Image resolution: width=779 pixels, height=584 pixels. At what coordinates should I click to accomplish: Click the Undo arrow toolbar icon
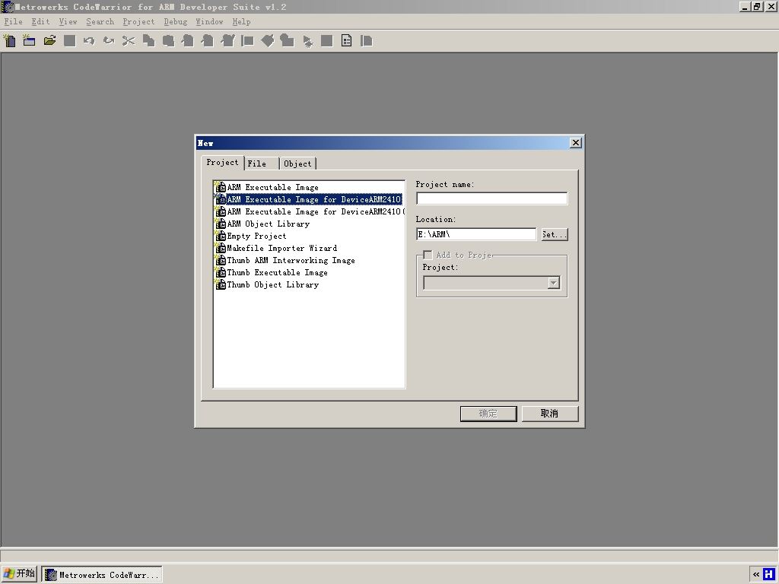[x=89, y=41]
